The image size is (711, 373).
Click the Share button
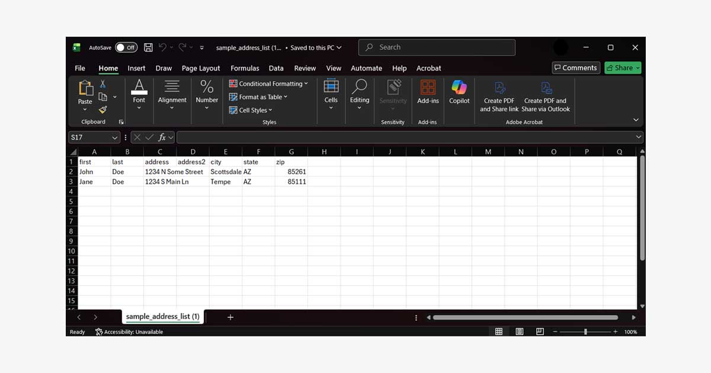[x=623, y=68]
